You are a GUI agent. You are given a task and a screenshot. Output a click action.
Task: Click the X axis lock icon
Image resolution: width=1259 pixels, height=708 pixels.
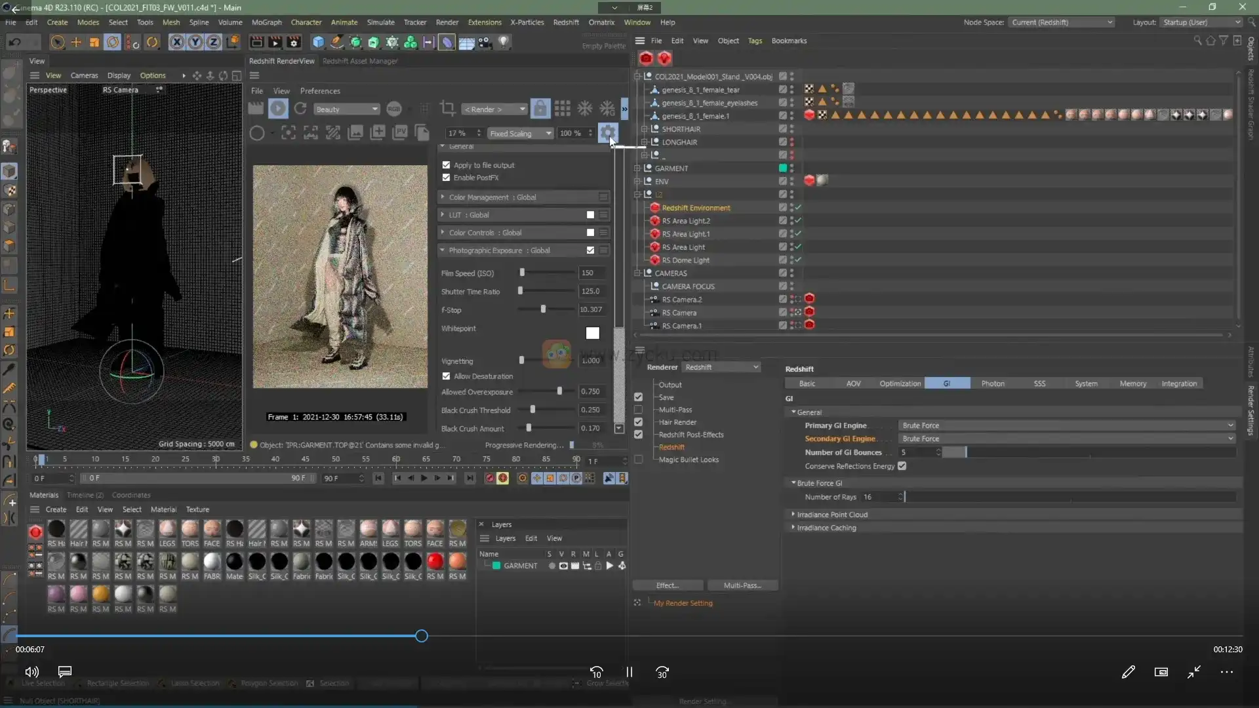point(176,43)
